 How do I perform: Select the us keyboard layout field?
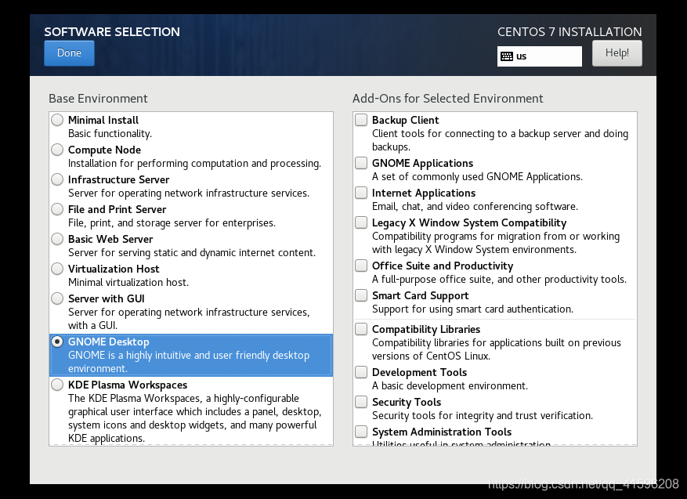pyautogui.click(x=540, y=56)
